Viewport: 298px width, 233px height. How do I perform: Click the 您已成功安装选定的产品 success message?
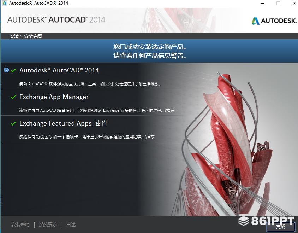(x=150, y=47)
